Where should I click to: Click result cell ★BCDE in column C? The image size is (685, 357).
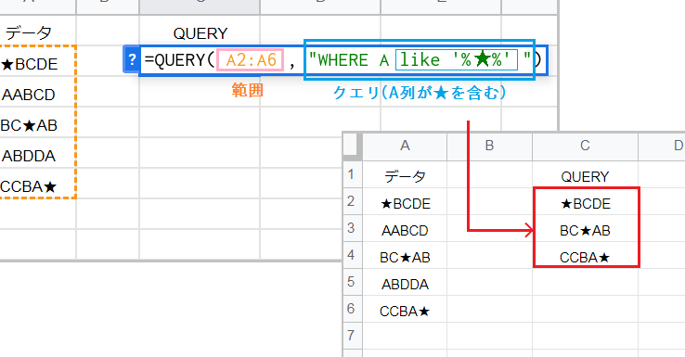coord(585,203)
